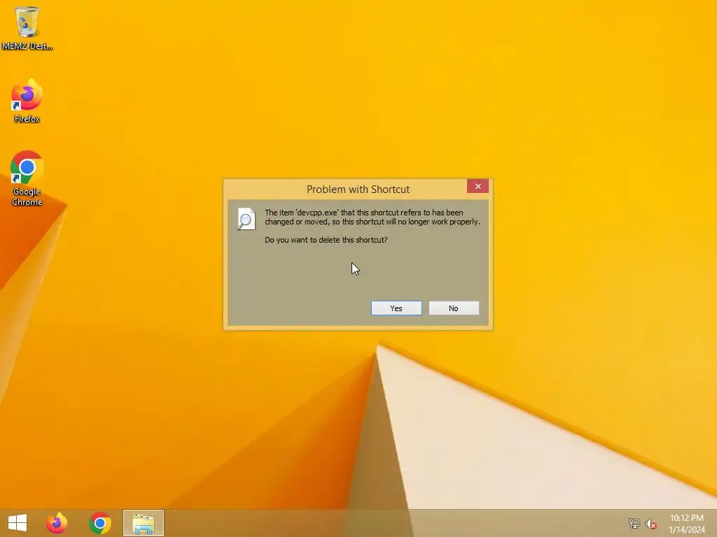Open File Explorer from the taskbar
This screenshot has width=717, height=537.
point(143,523)
